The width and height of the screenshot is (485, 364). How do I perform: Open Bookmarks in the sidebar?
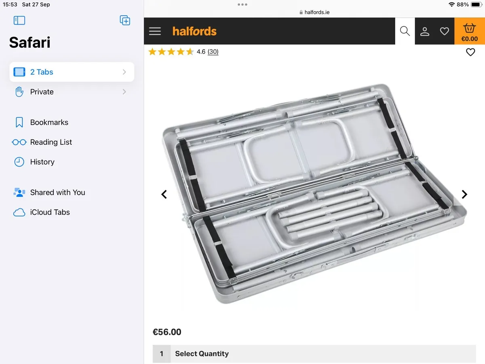tap(49, 123)
